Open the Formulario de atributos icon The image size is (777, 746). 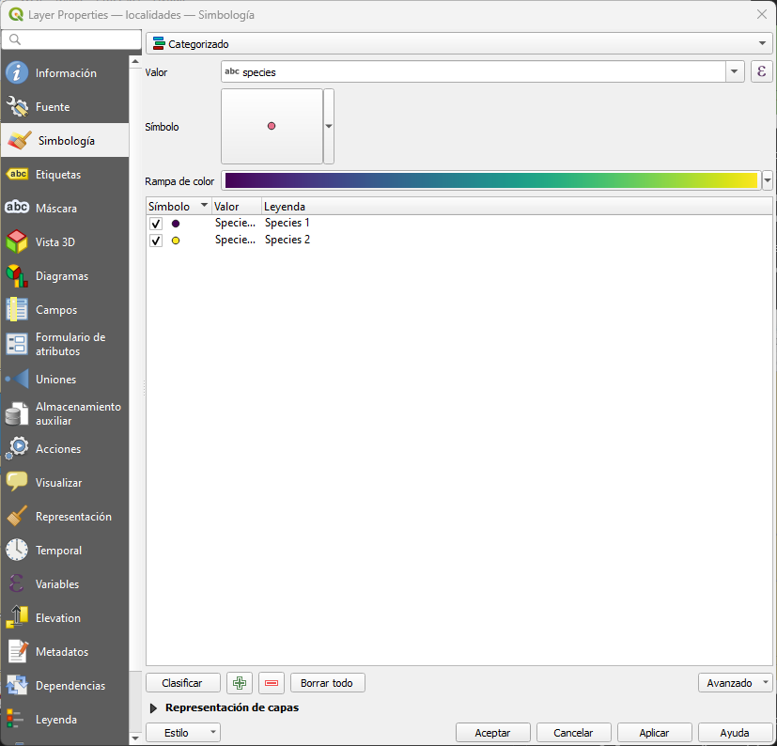pyautogui.click(x=17, y=344)
